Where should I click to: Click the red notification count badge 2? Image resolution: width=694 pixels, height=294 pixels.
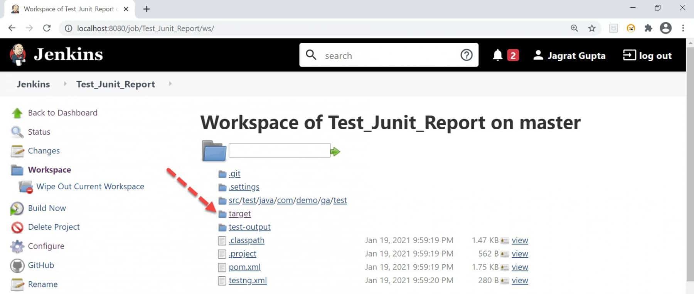coord(513,55)
